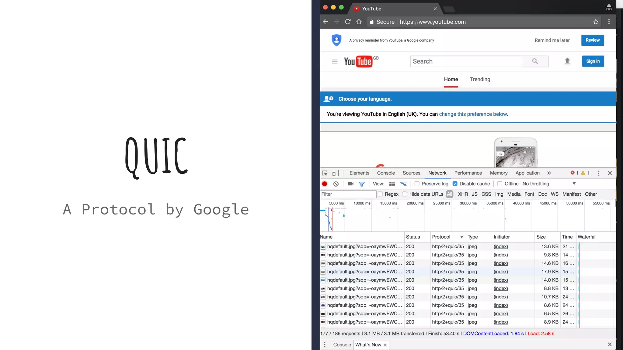Follow change this preference below link
This screenshot has height=350, width=623.
(473, 114)
